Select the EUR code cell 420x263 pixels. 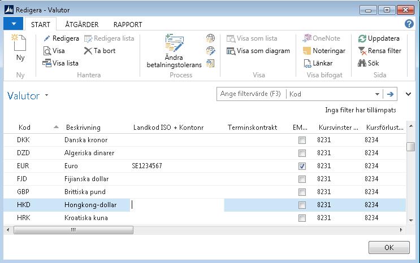pos(23,166)
